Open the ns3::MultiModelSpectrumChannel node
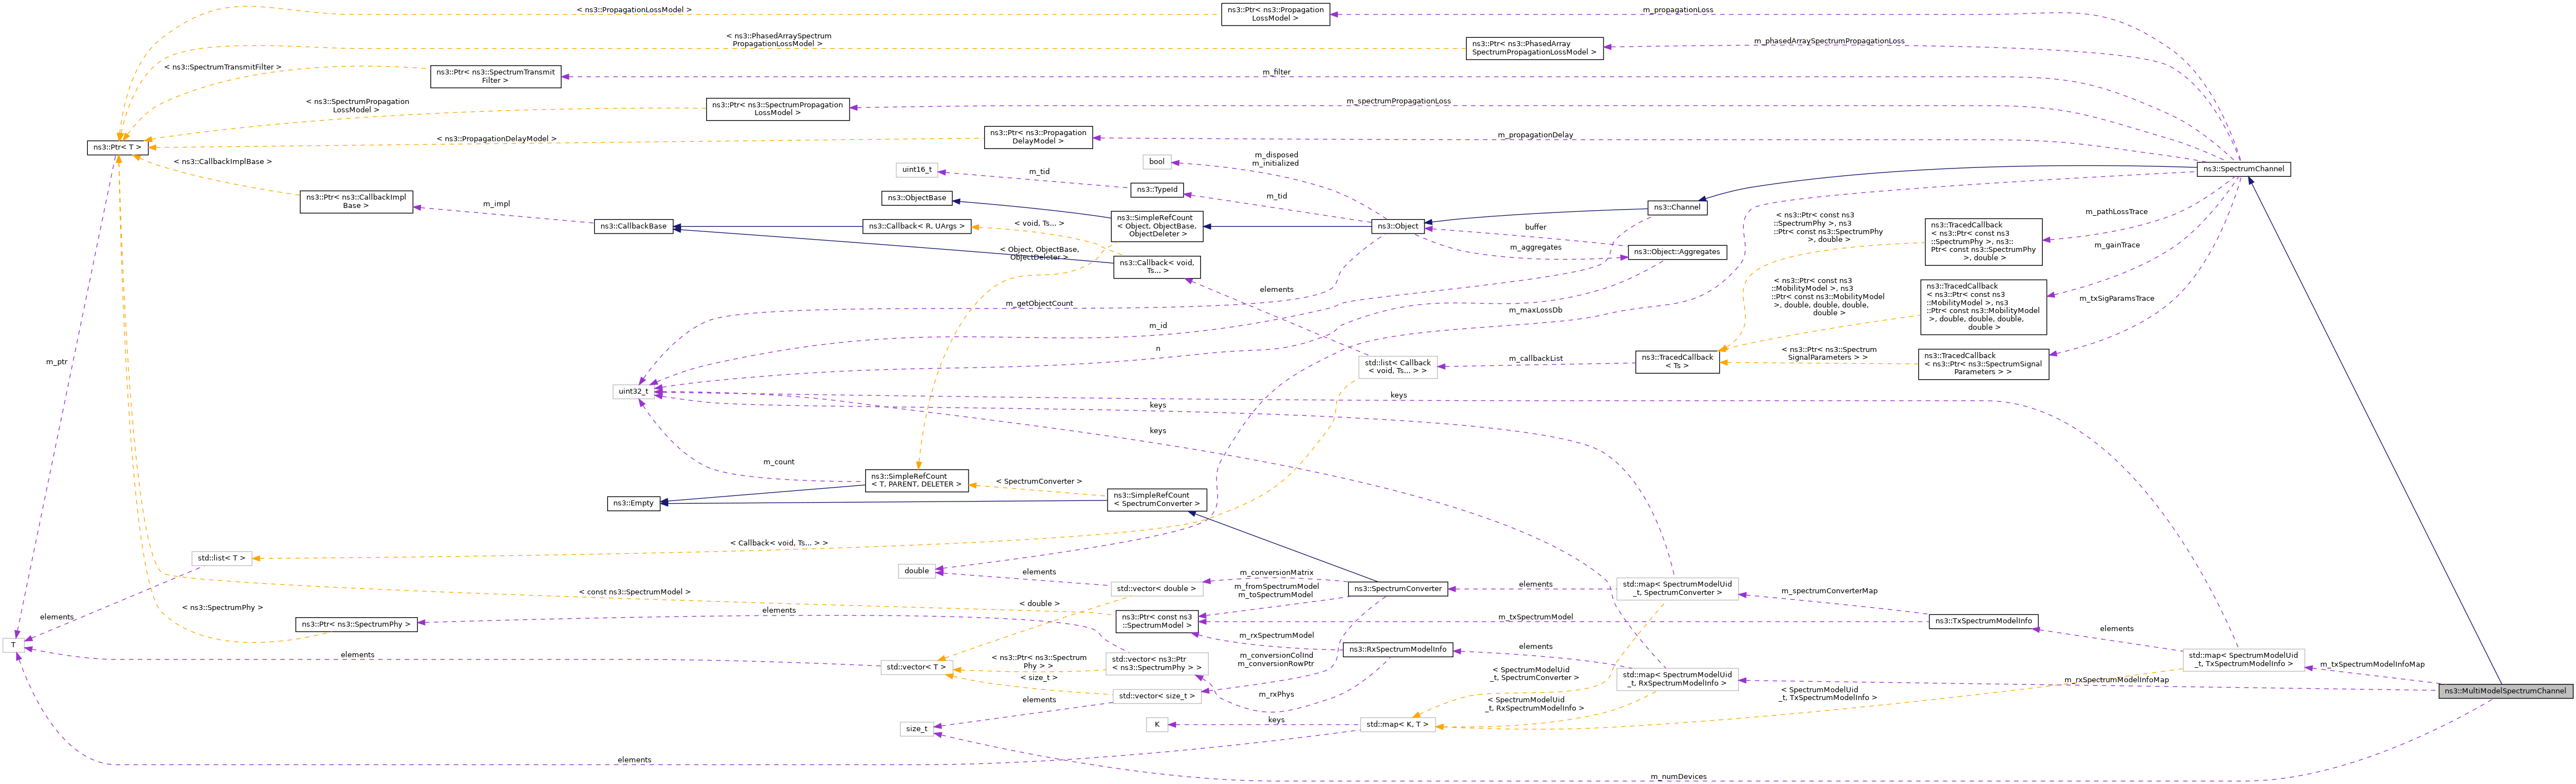The height and width of the screenshot is (784, 2576). click(x=2505, y=691)
